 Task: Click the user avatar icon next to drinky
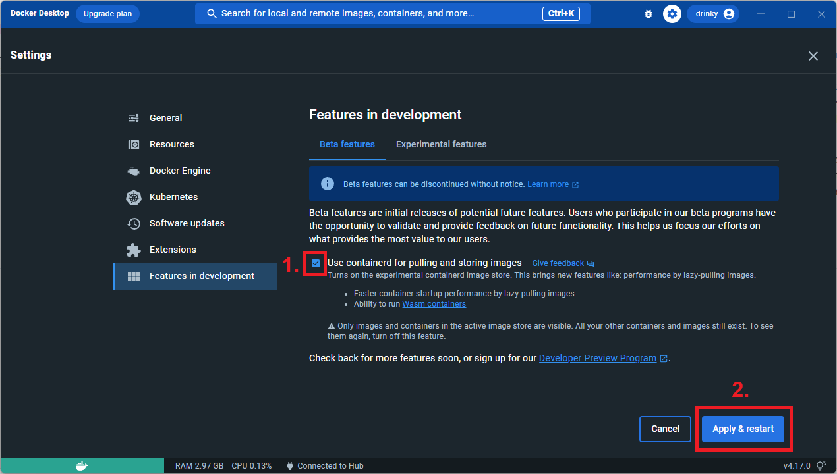point(728,14)
